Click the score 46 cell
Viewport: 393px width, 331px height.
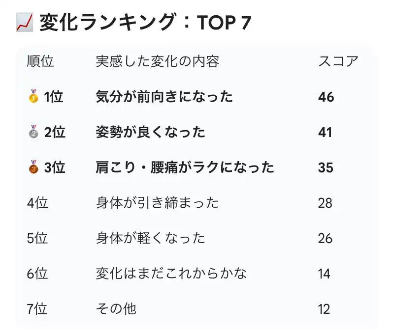[326, 97]
